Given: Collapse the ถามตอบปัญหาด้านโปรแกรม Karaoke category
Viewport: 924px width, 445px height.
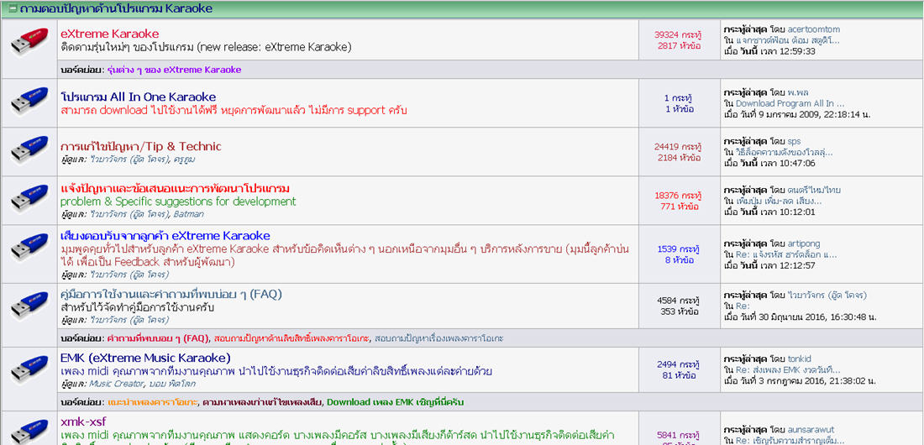Looking at the screenshot, I should tap(13, 9).
